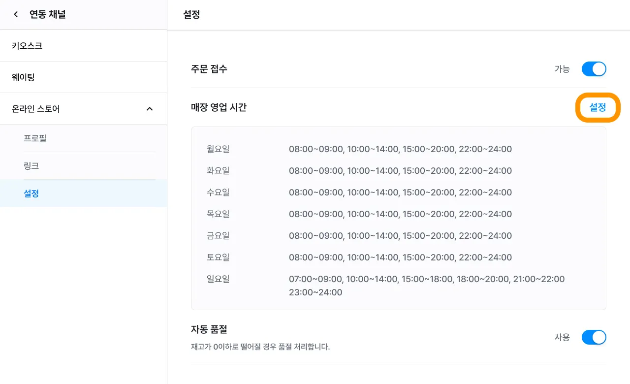
Task: Open the 웨이팅 menu item
Action: coord(23,77)
